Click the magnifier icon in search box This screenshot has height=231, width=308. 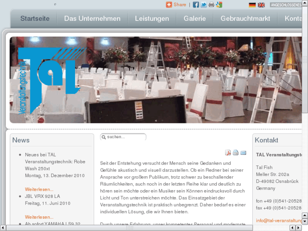click(104, 137)
